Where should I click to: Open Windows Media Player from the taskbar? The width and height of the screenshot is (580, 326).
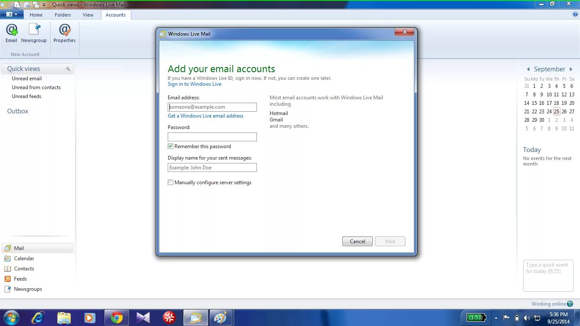tap(90, 318)
